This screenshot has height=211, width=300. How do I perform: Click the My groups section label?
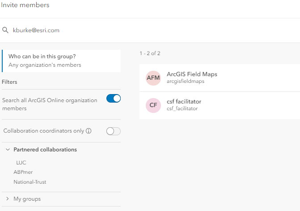click(x=27, y=199)
